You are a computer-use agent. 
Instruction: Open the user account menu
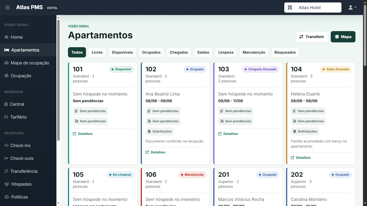coord(352,8)
